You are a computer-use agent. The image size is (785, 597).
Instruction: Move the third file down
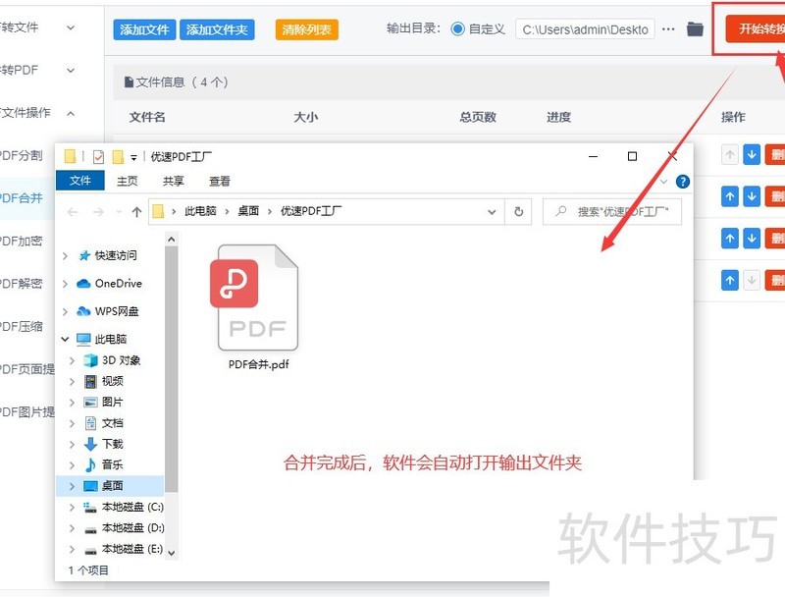pyautogui.click(x=752, y=238)
